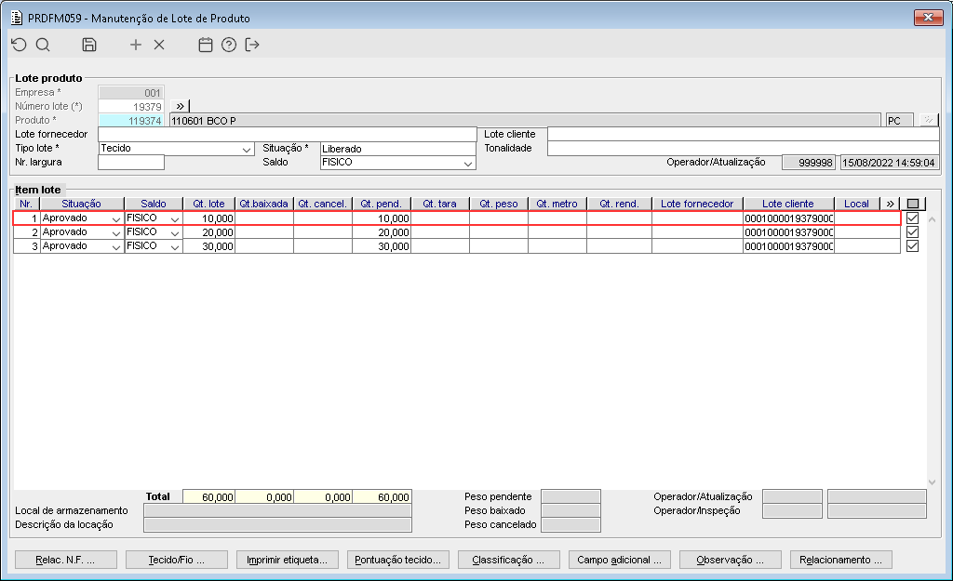Click the Campo adicional ... button
Image resolution: width=953 pixels, height=581 pixels.
[619, 560]
